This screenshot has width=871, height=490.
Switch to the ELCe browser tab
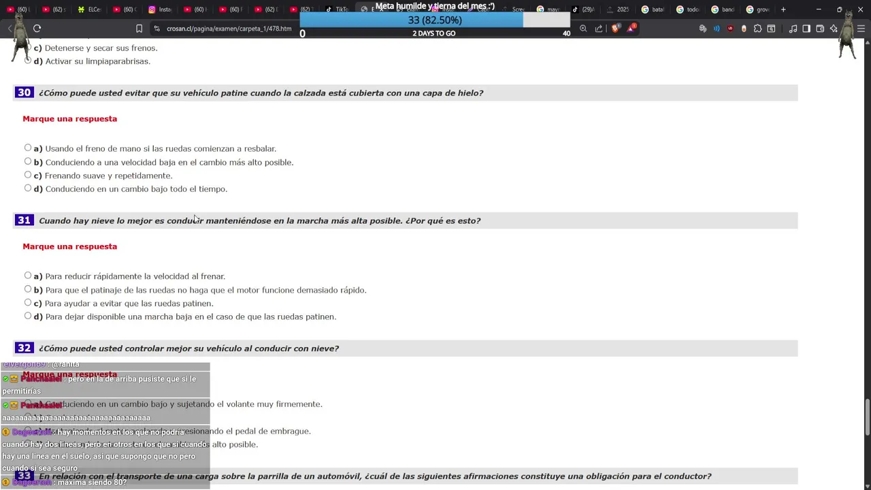click(90, 10)
